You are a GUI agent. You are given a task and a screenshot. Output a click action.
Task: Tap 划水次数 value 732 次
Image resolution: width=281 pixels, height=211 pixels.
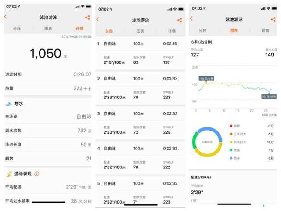pyautogui.click(x=84, y=131)
